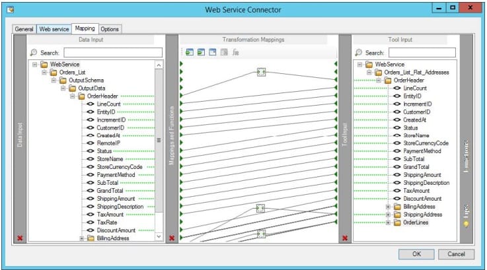Viewport: 487px width, 270px height.
Task: Click the Data Input search magnifier icon
Action: pyautogui.click(x=34, y=52)
